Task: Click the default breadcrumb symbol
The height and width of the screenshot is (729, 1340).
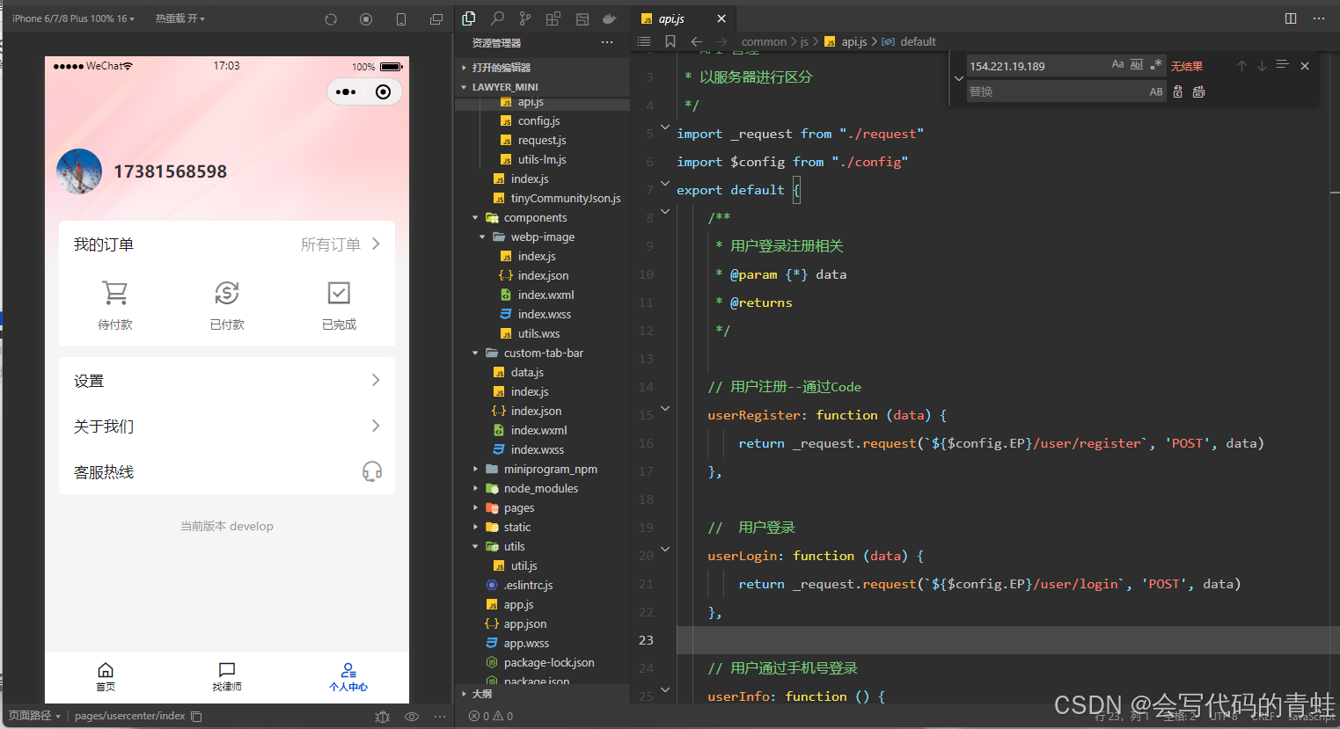Action: click(918, 41)
